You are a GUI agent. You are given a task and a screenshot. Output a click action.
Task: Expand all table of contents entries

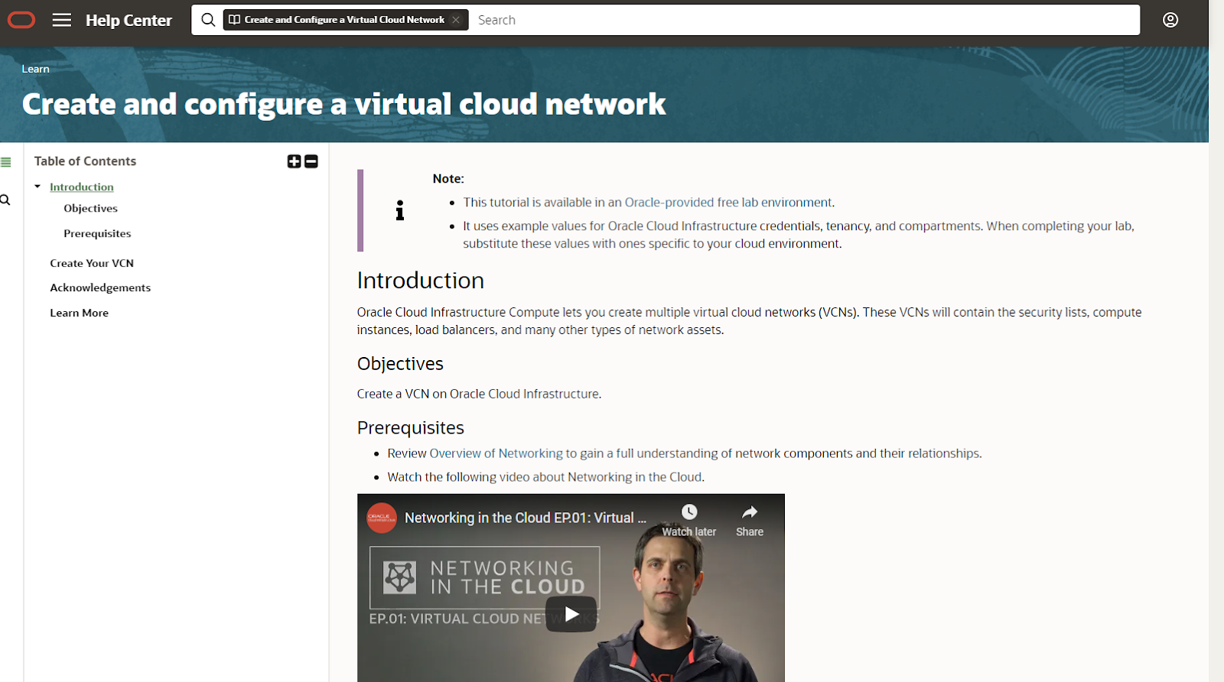(x=295, y=161)
